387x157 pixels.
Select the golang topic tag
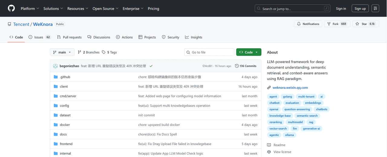pyautogui.click(x=288, y=96)
